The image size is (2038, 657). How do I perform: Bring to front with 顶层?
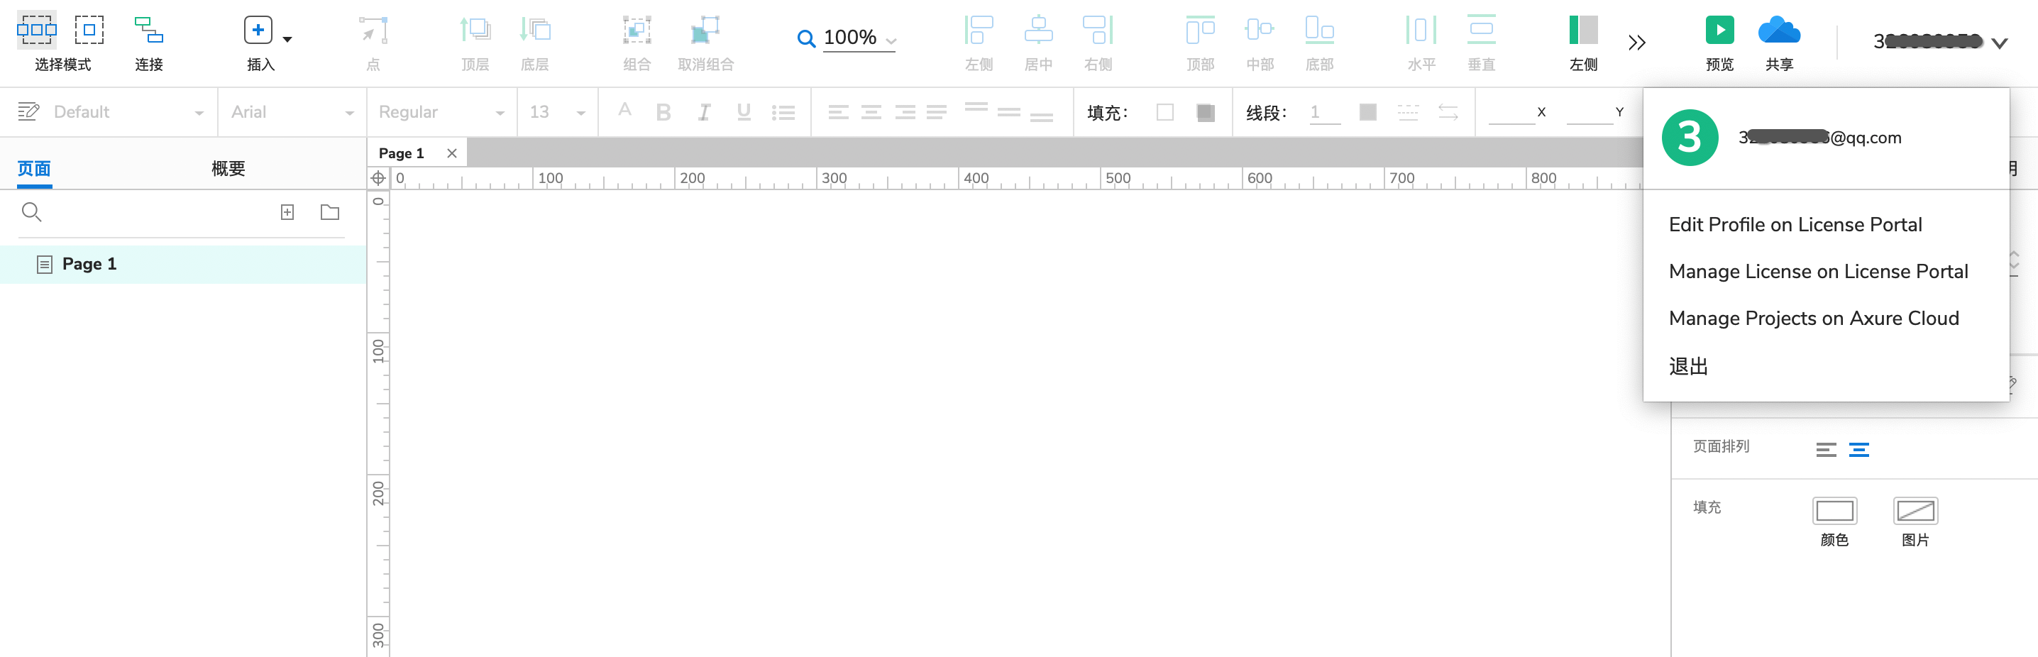tap(475, 30)
